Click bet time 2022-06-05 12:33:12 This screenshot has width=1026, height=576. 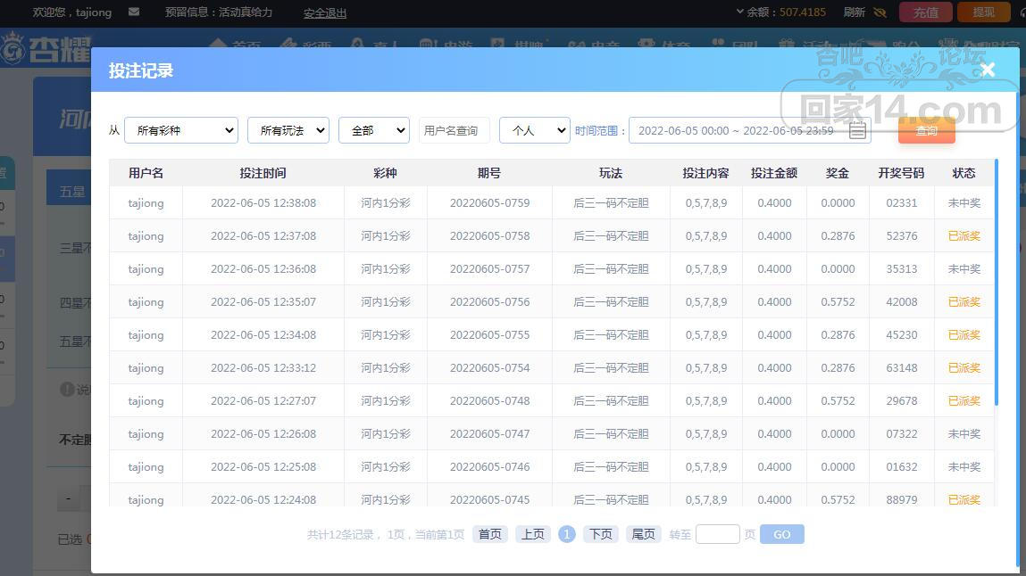pyautogui.click(x=263, y=367)
